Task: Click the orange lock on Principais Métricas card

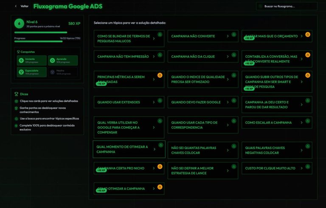Action: click(x=160, y=75)
